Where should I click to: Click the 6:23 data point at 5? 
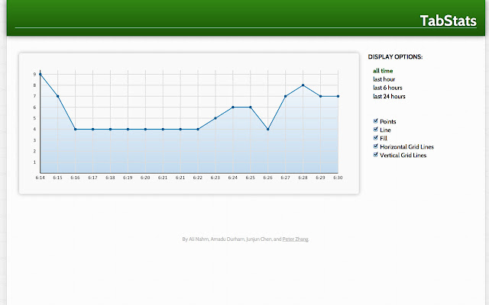point(215,118)
